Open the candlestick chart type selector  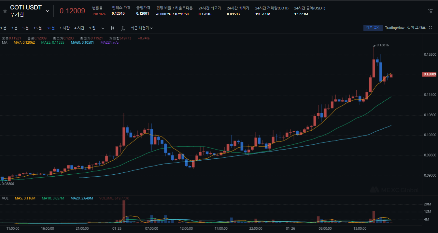(x=112, y=28)
